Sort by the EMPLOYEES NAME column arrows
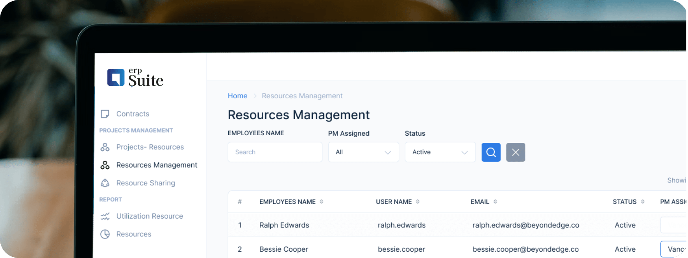This screenshot has width=688, height=258. click(x=322, y=202)
